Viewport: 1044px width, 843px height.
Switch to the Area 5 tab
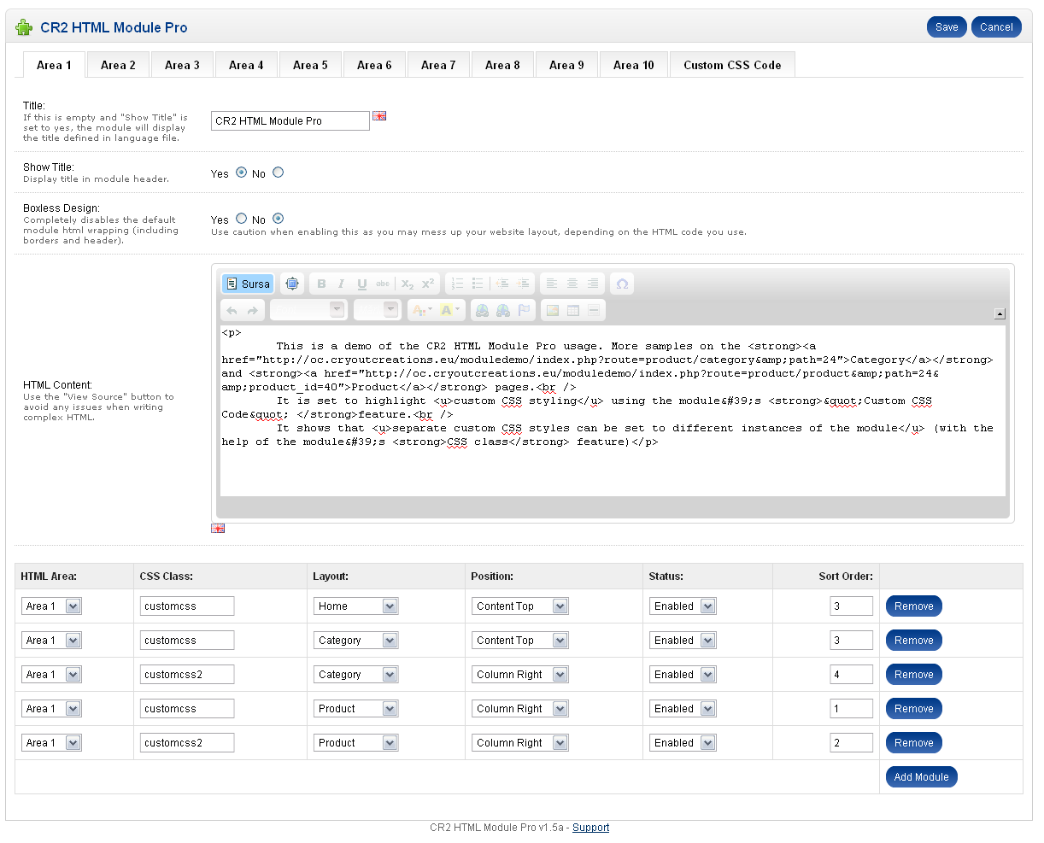pyautogui.click(x=310, y=65)
